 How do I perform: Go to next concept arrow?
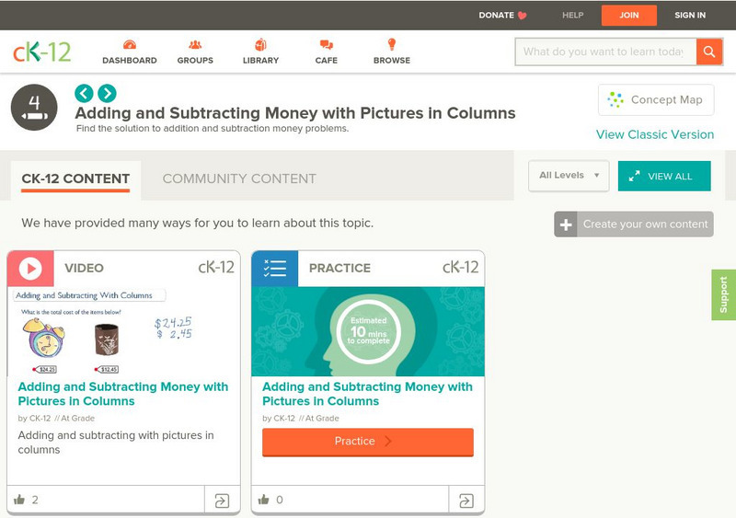pos(107,93)
